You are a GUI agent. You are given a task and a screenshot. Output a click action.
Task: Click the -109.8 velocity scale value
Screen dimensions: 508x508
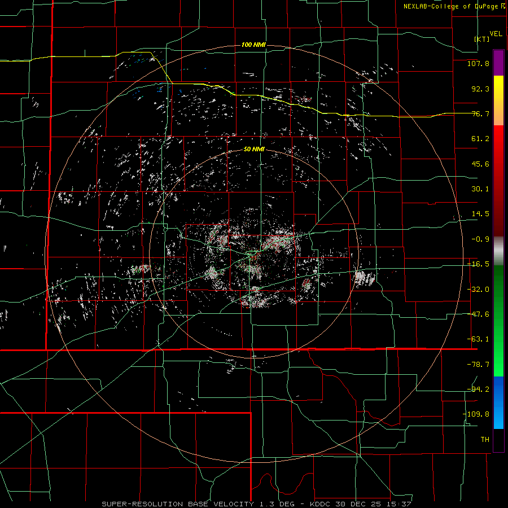click(x=476, y=414)
